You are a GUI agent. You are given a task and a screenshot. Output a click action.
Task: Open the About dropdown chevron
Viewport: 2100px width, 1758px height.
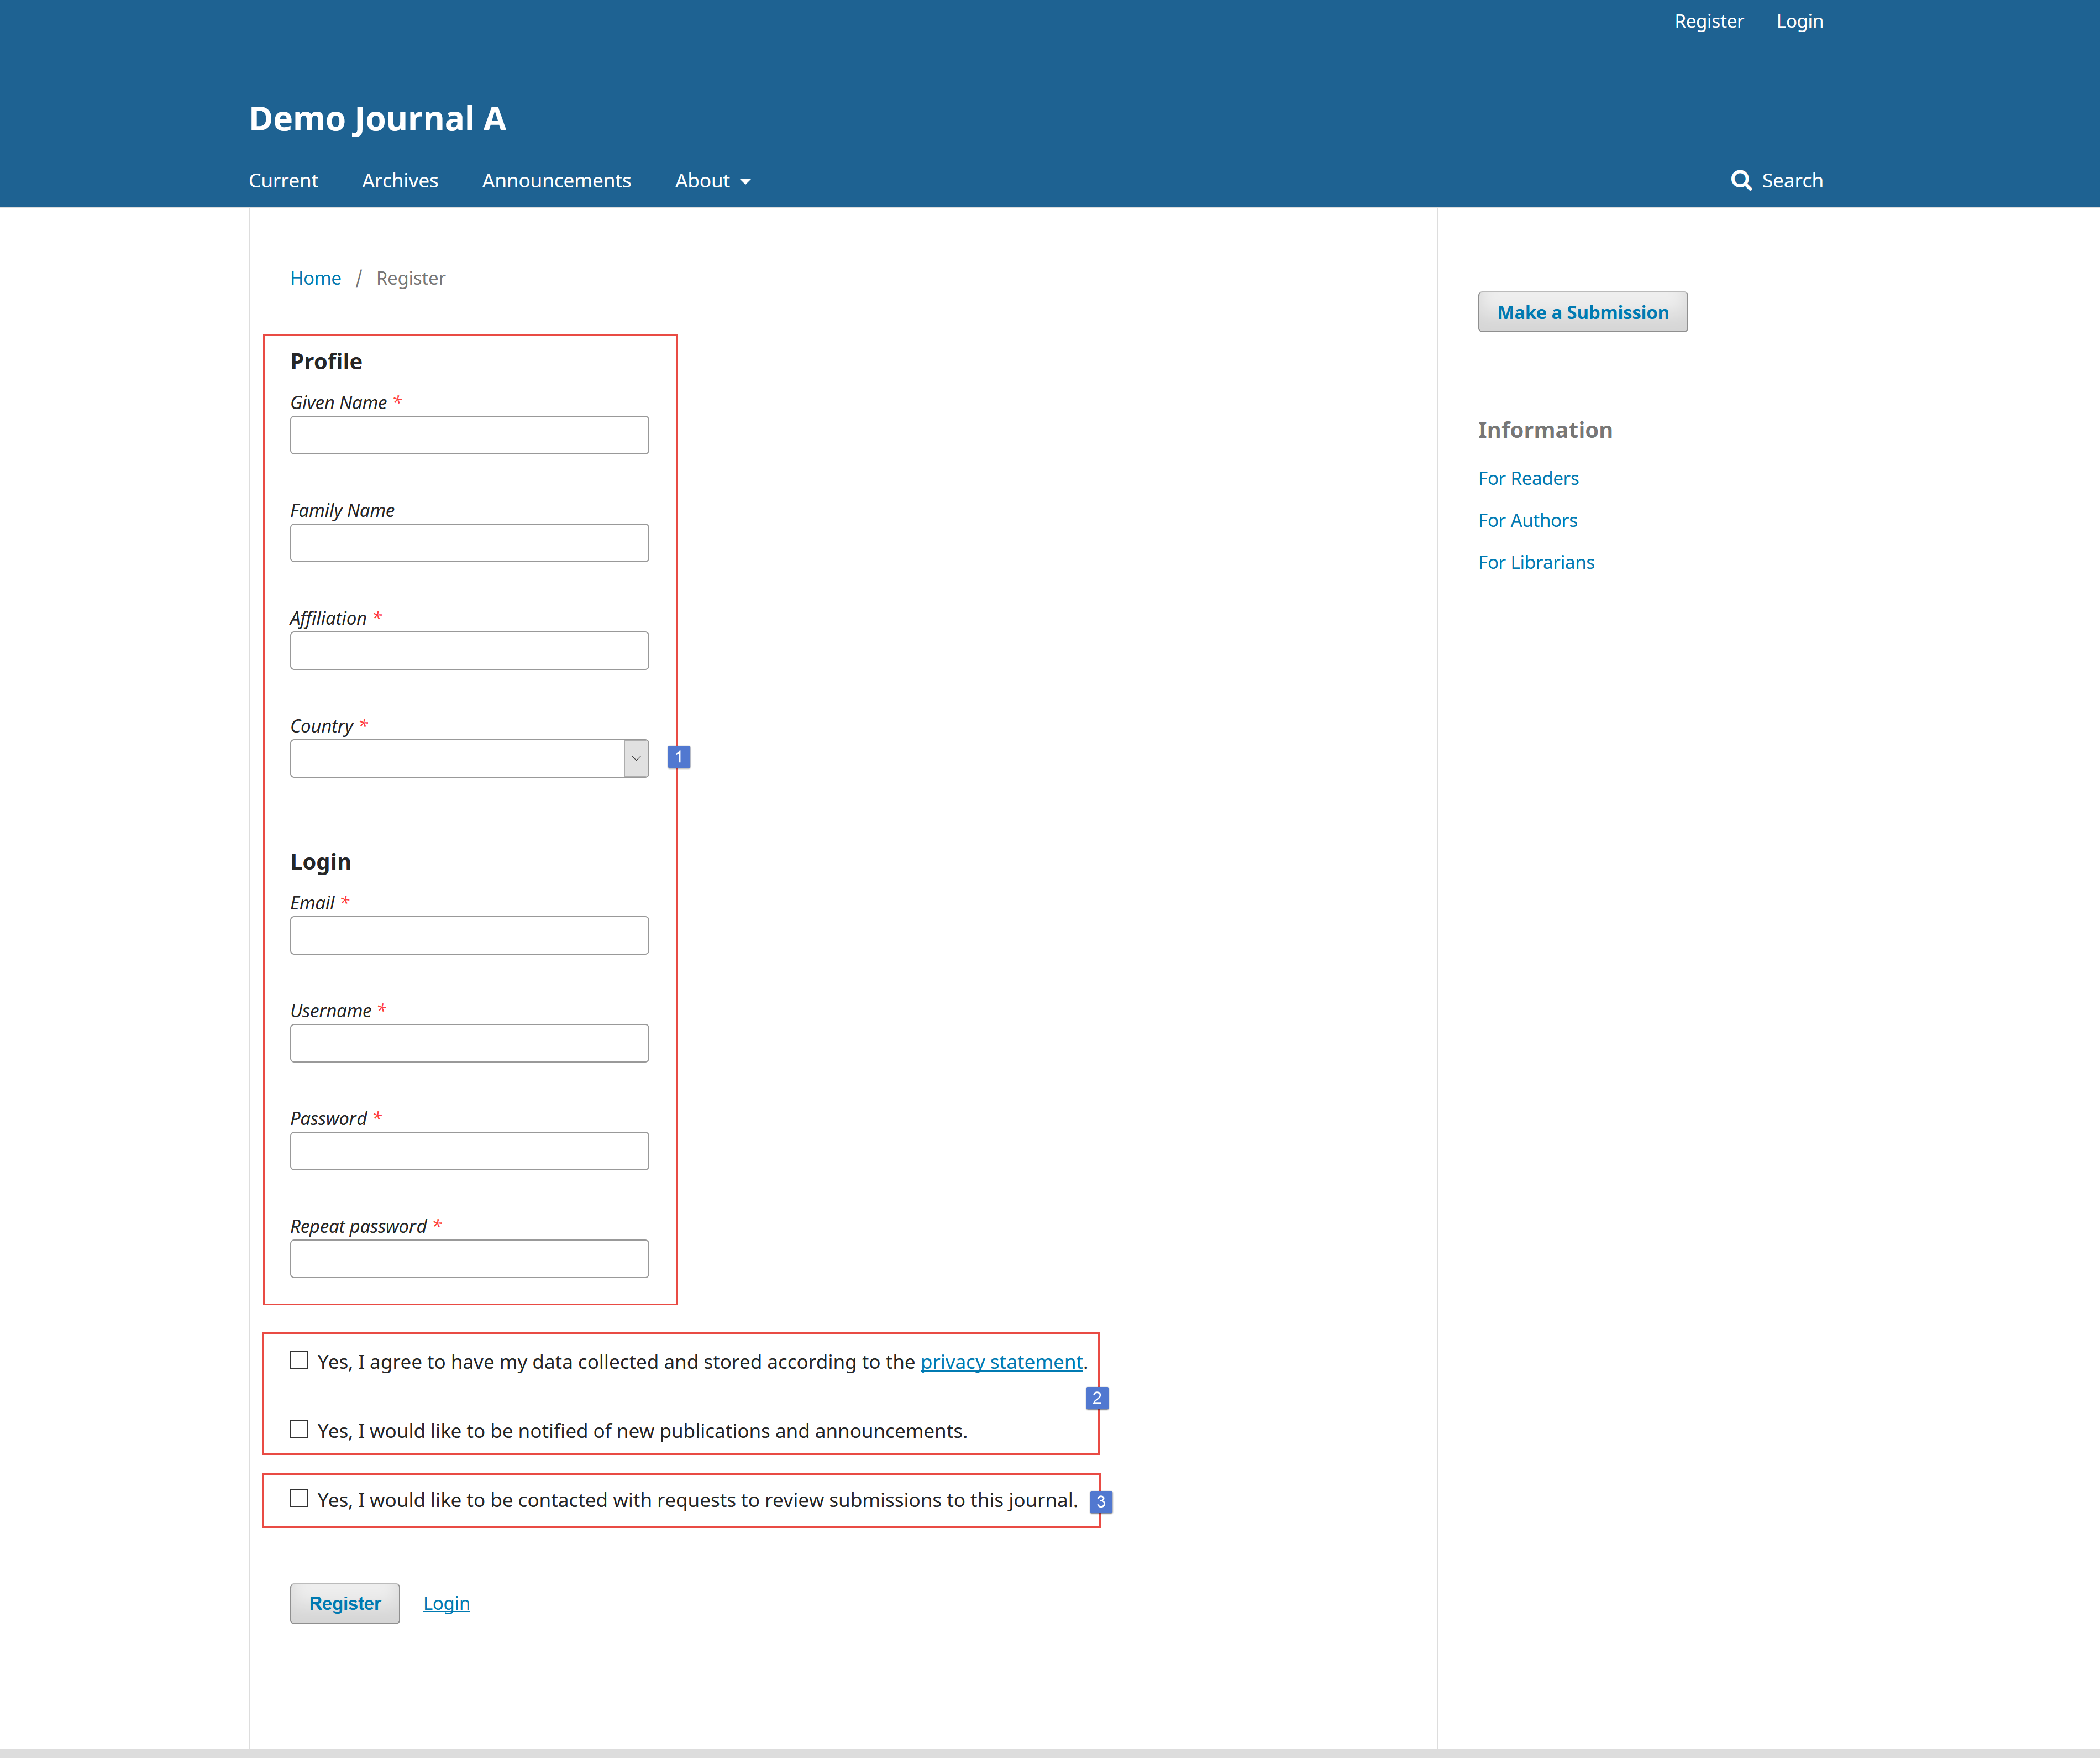click(745, 182)
